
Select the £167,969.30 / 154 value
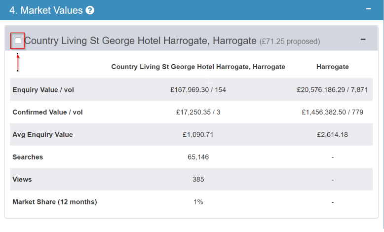(x=198, y=90)
